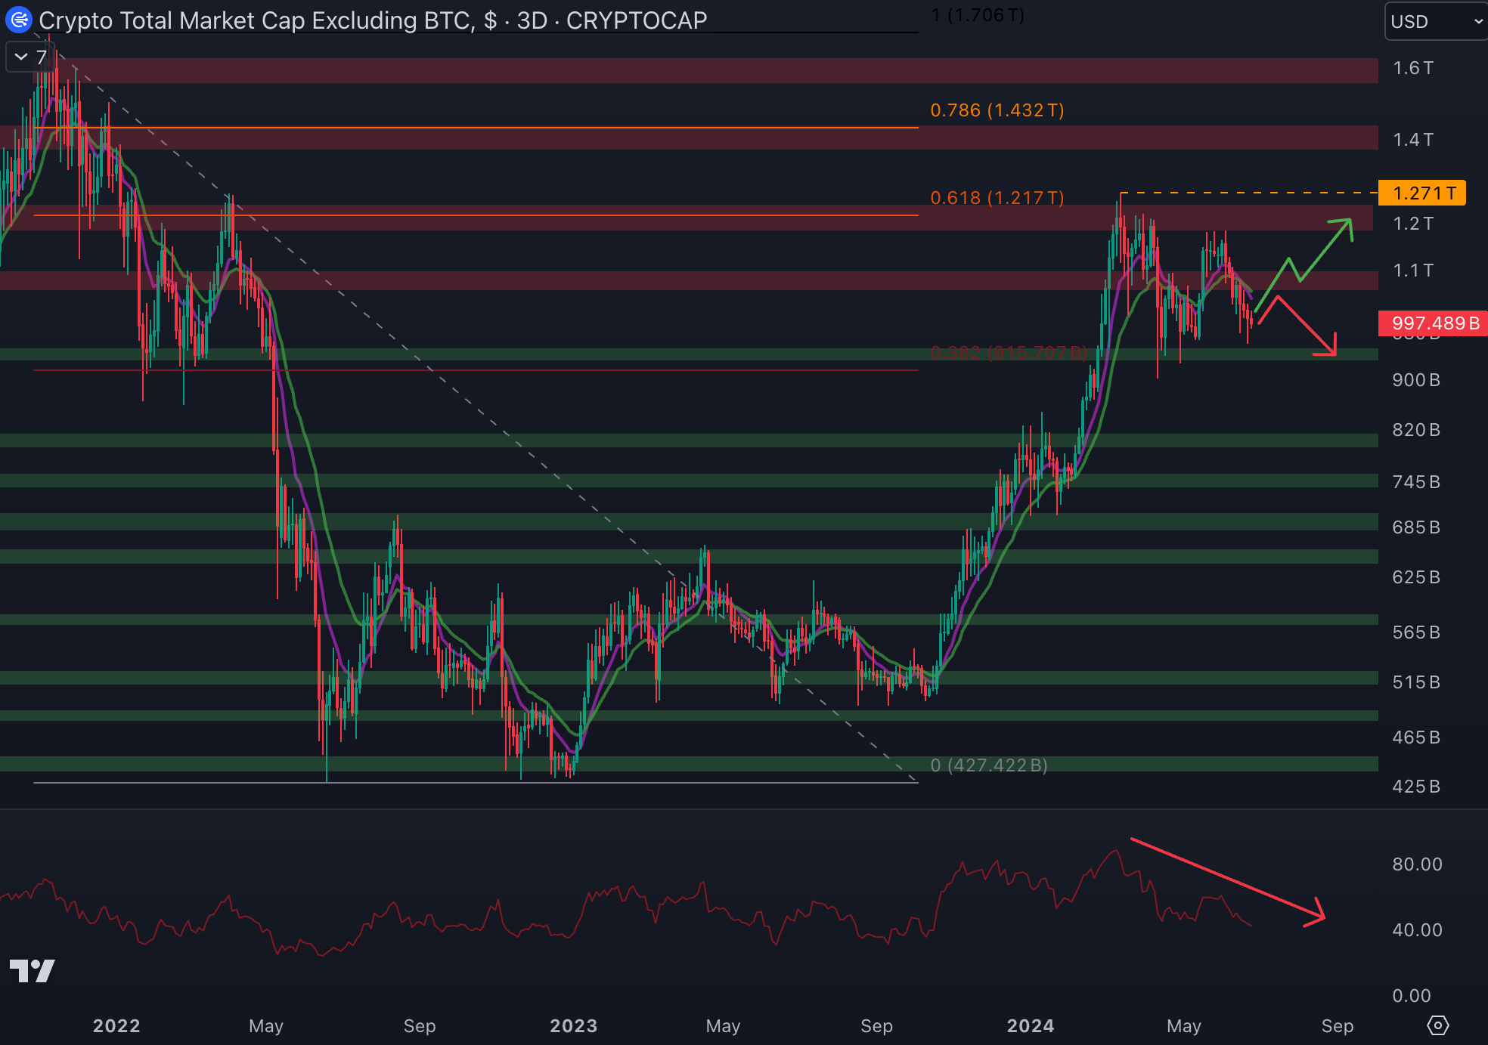Open chart settings gear icon
This screenshot has width=1488, height=1045.
point(1437,1025)
